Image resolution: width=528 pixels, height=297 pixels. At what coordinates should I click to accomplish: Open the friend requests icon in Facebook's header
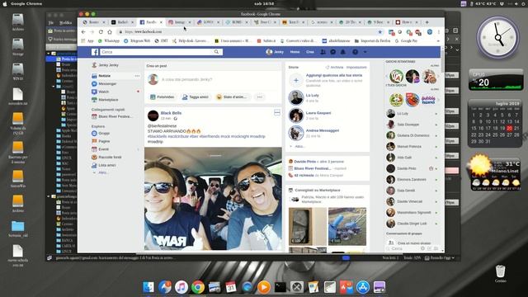(323, 52)
